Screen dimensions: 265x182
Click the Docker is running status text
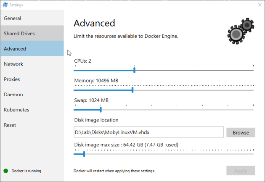click(26, 171)
